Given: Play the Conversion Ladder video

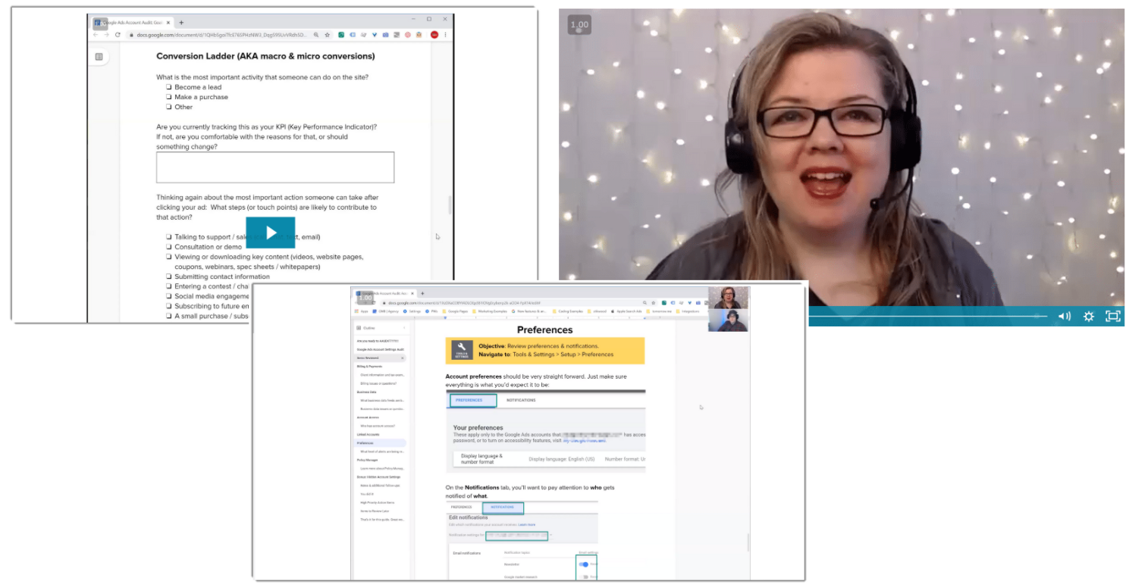Looking at the screenshot, I should coord(270,233).
